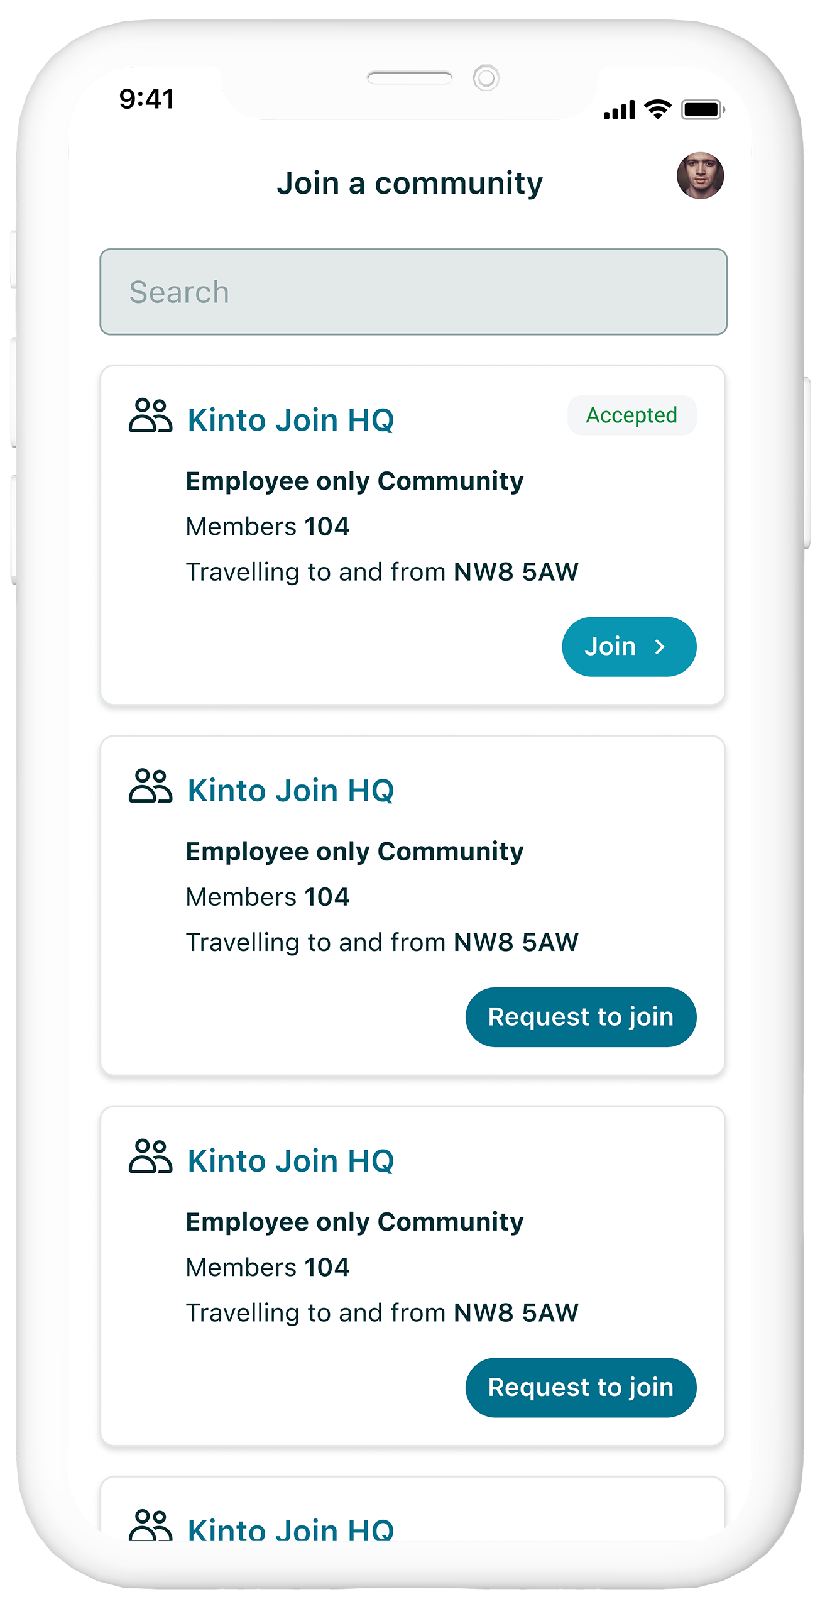The image size is (820, 1609).
Task: Tap the cellular signal bars icon
Action: [x=620, y=109]
